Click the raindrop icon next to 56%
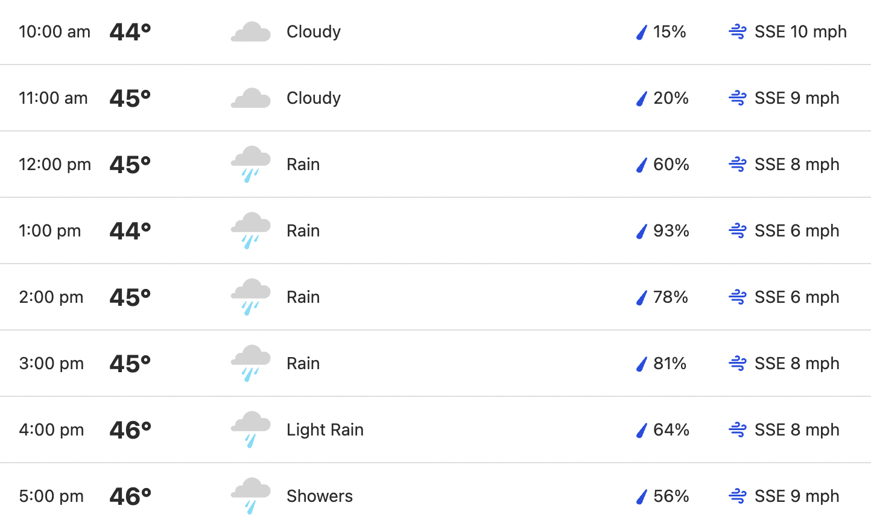Screen dimensions: 871x526 (x=642, y=496)
